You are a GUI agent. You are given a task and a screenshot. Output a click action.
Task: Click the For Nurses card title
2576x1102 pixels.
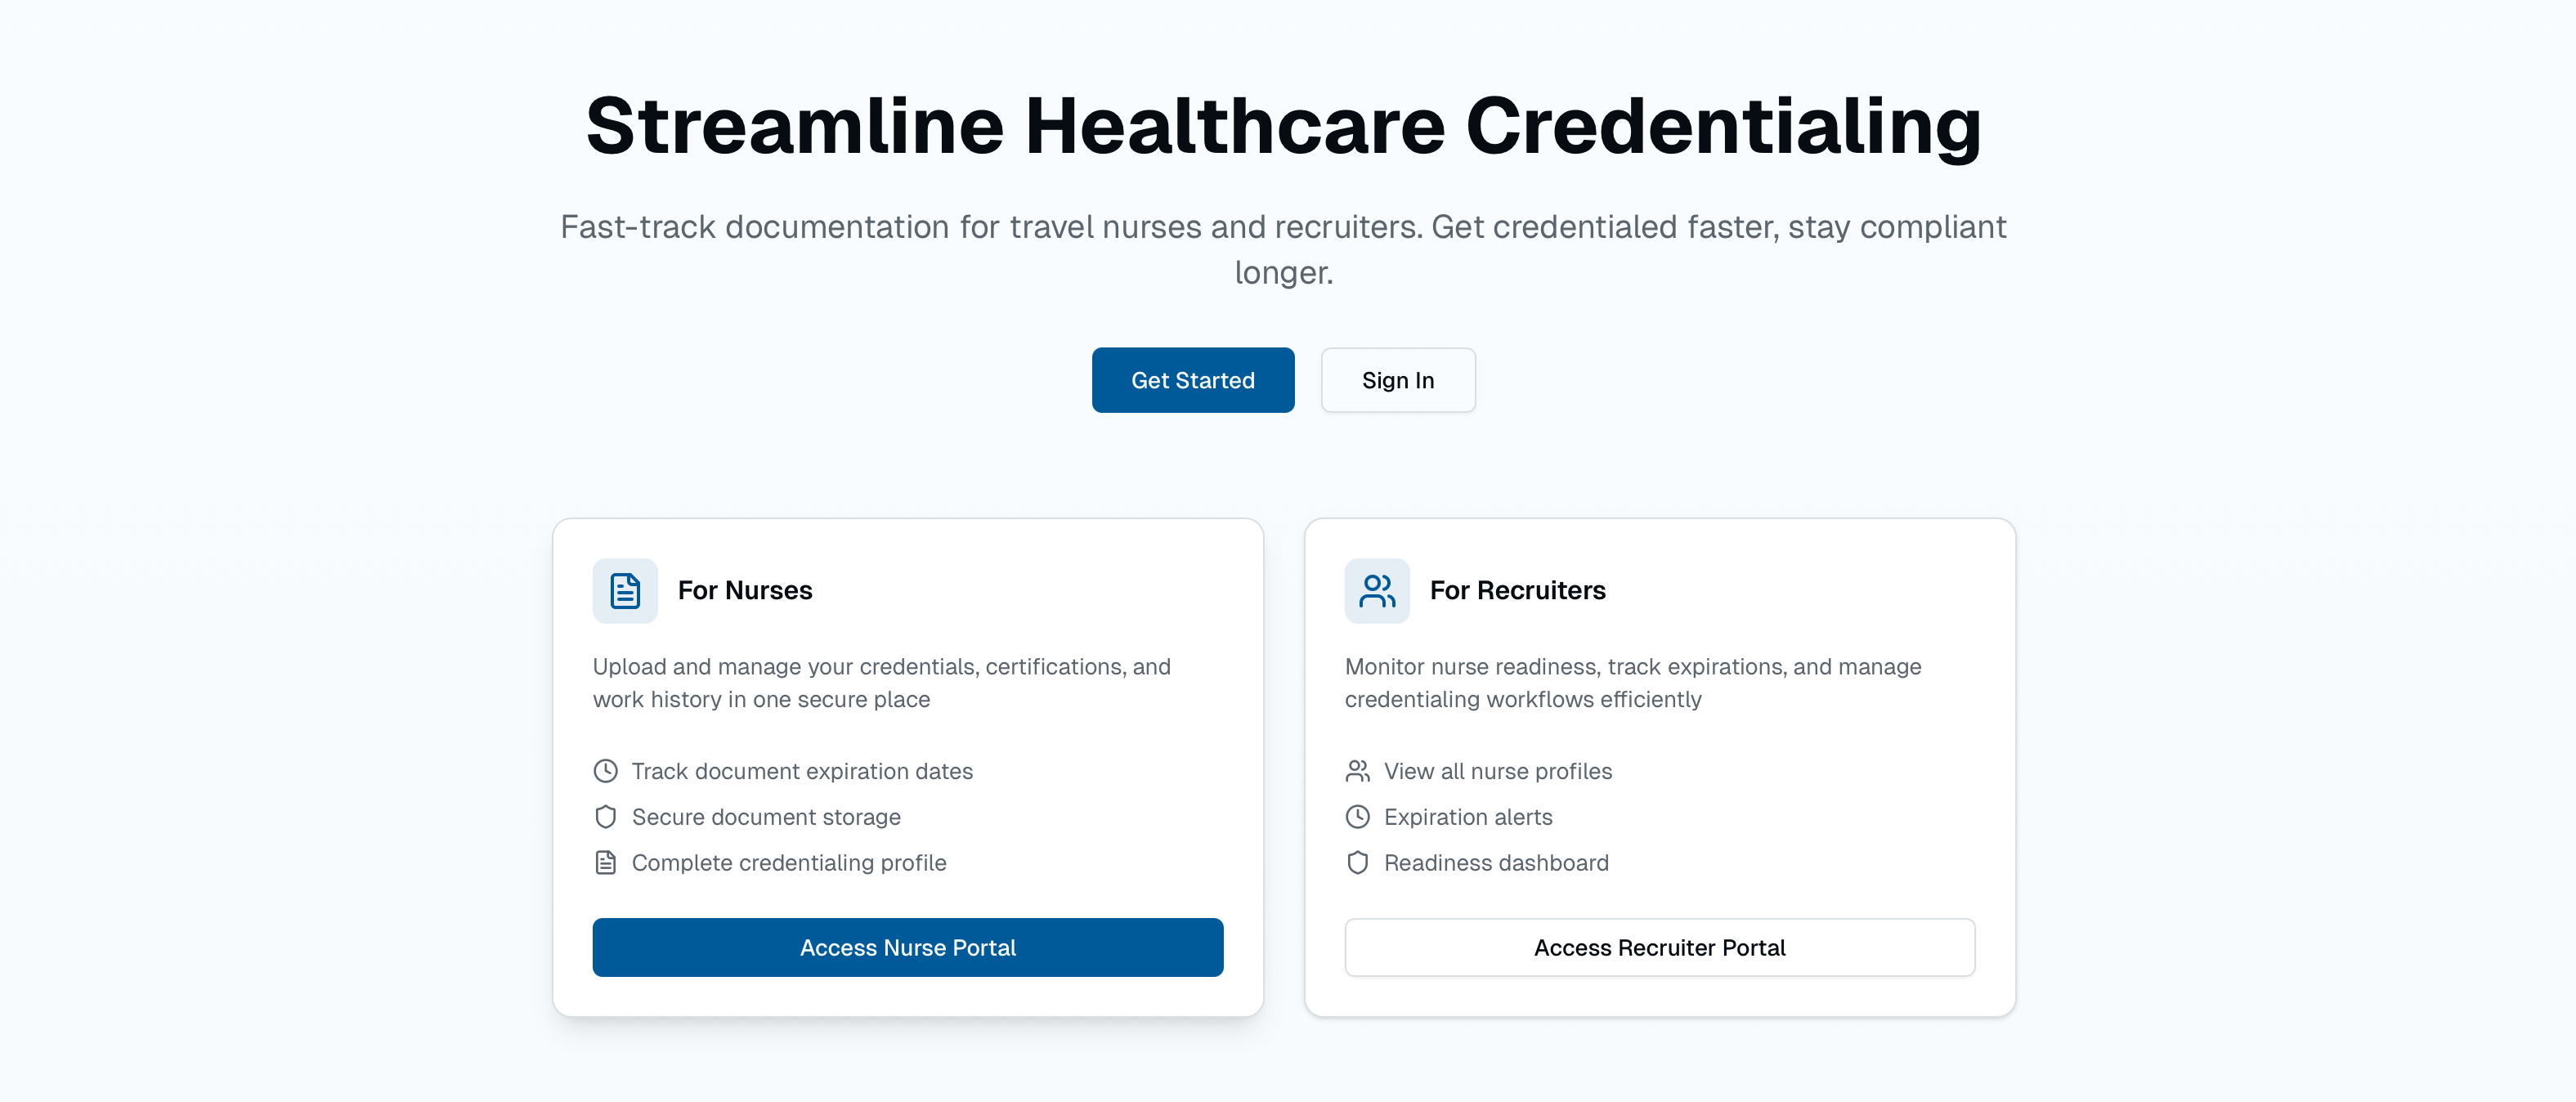click(x=745, y=590)
